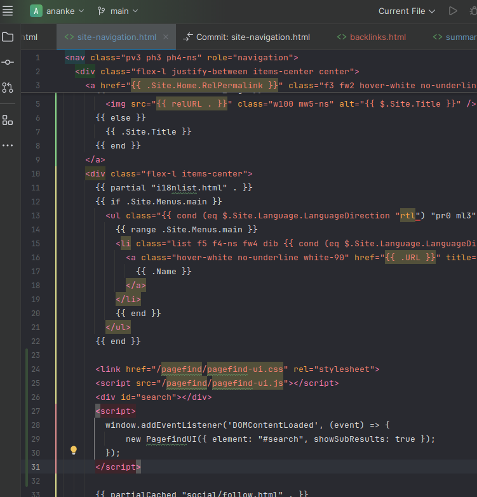477x497 pixels.
Task: Click pagefind-ui.css in the link href
Action: (245, 369)
